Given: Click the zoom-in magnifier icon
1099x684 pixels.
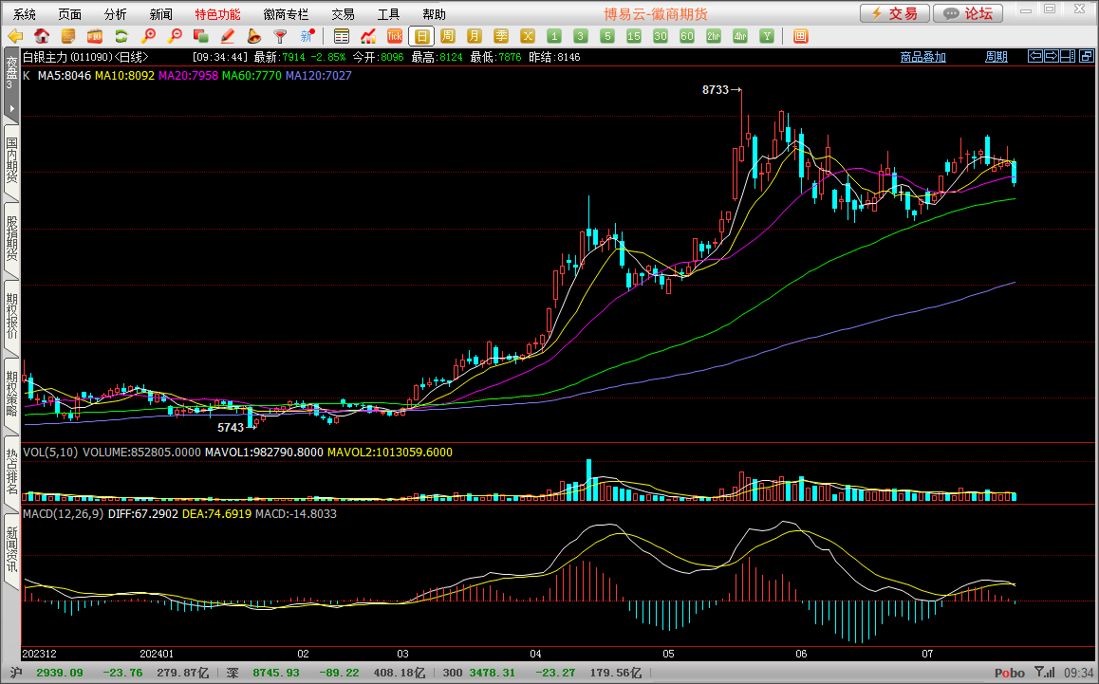Looking at the screenshot, I should [148, 36].
